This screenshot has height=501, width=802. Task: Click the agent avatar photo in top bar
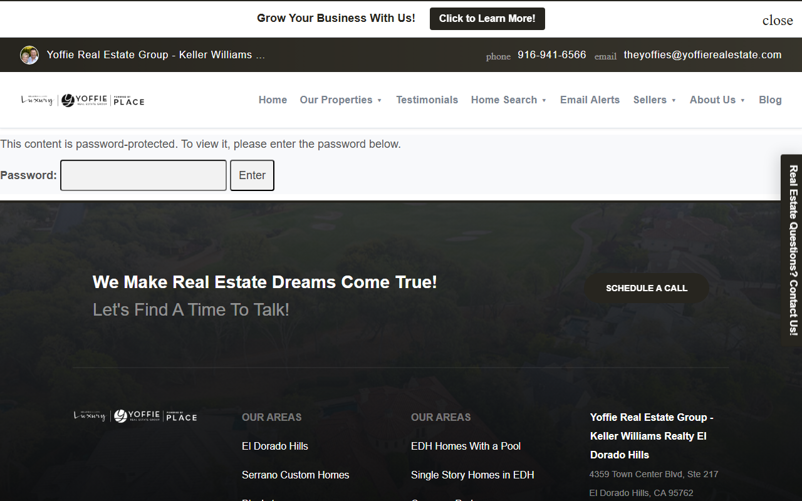[x=29, y=55]
